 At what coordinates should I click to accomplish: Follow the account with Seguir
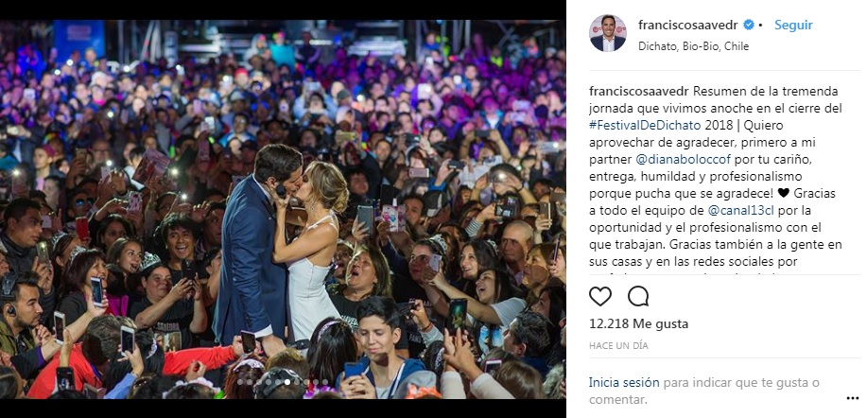coord(793,26)
